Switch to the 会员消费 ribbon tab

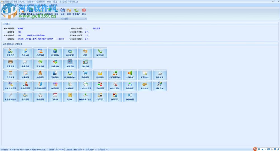click(18, 5)
